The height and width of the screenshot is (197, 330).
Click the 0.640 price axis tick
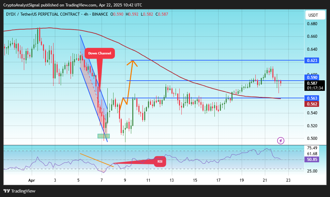(312, 49)
